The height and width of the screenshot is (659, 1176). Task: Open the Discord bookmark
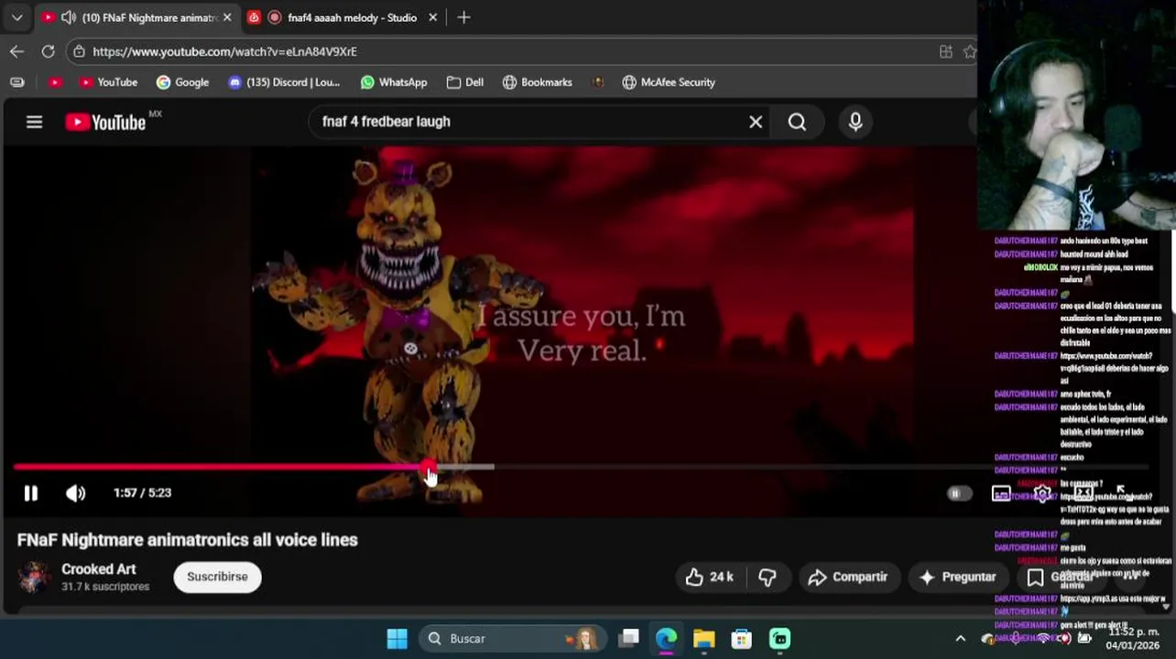click(x=284, y=82)
